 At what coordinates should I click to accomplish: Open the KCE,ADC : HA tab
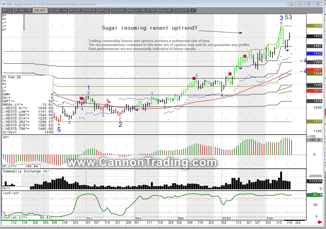click(58, 10)
